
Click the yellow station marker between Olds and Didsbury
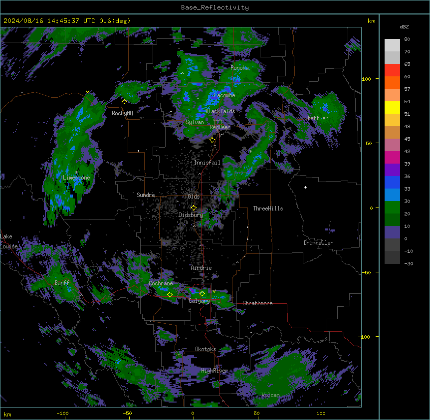pyautogui.click(x=194, y=208)
